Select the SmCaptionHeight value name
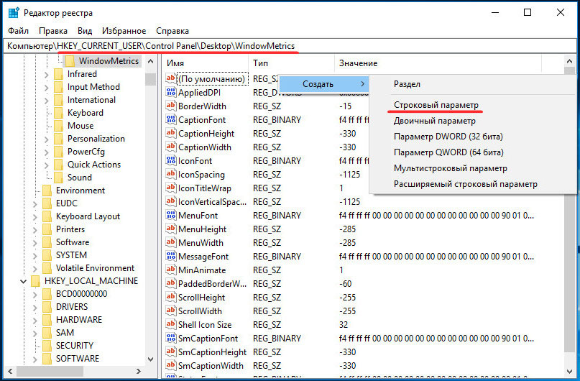The height and width of the screenshot is (381, 580). 212,352
